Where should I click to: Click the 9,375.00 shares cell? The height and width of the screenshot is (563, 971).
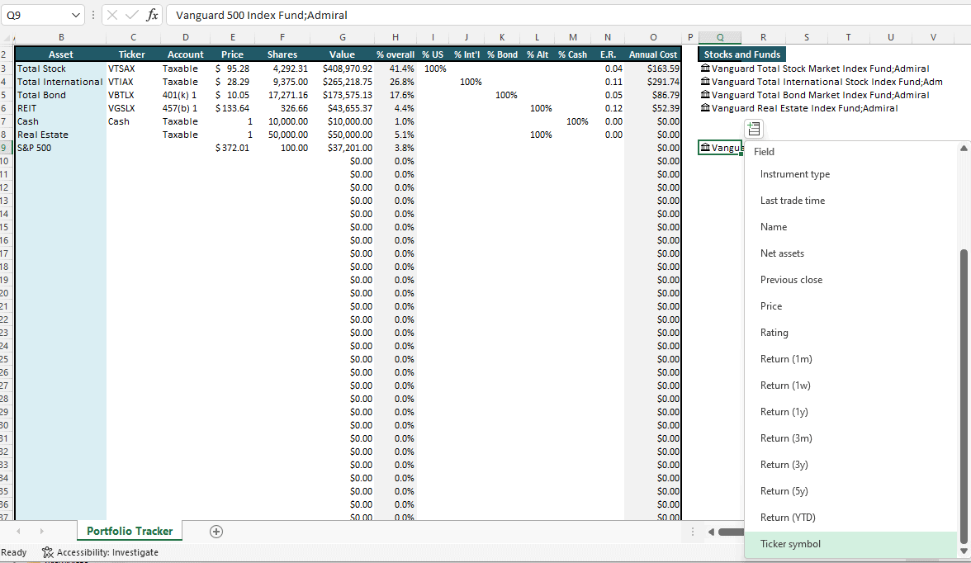click(282, 82)
